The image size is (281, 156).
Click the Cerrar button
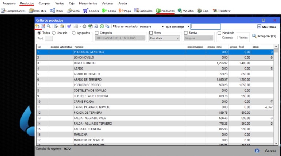(265, 151)
